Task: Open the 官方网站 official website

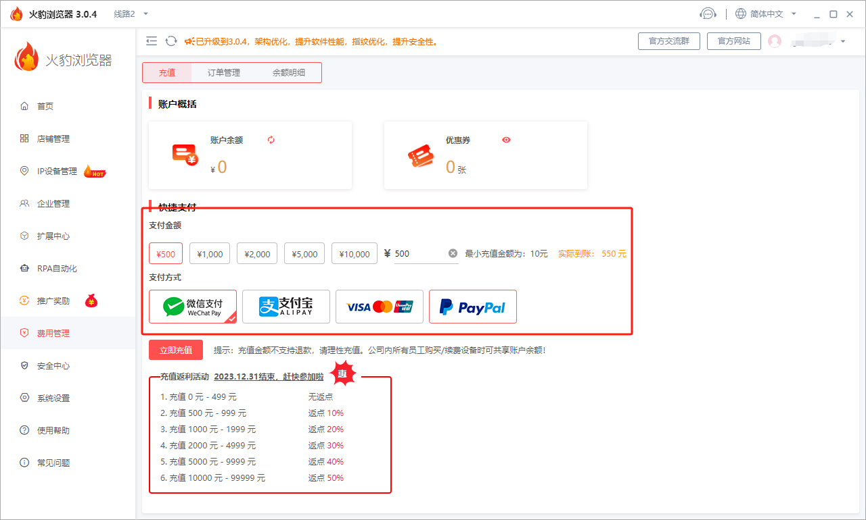Action: [x=733, y=41]
